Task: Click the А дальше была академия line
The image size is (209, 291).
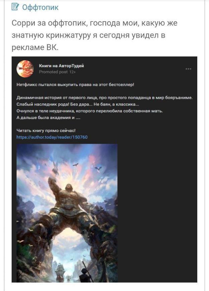Action: [x=48, y=118]
